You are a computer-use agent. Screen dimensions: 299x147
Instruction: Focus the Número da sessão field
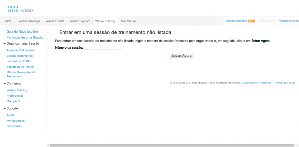click(x=102, y=48)
